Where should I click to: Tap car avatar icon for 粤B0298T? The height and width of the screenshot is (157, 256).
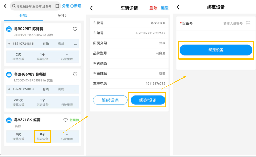(x=9, y=29)
